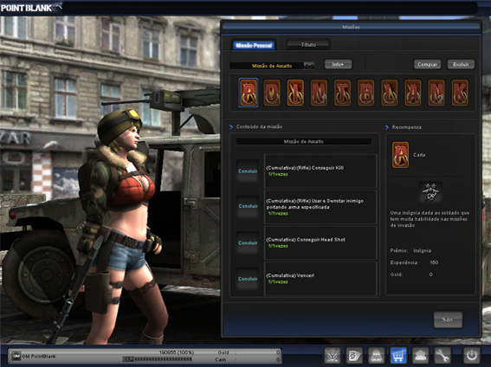
Task: Click the Comprar button
Action: point(428,64)
